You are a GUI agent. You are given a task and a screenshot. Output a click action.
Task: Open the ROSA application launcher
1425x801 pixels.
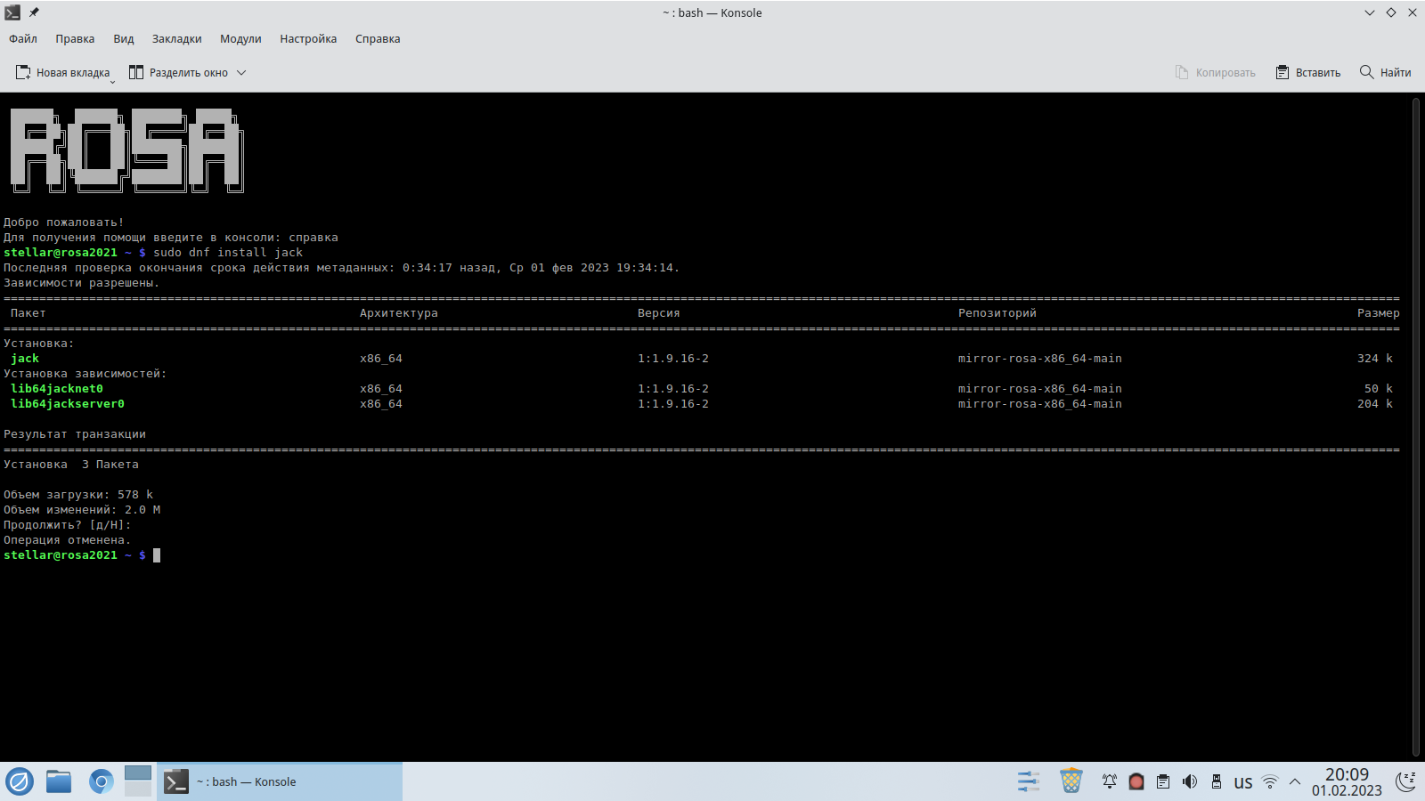point(20,781)
